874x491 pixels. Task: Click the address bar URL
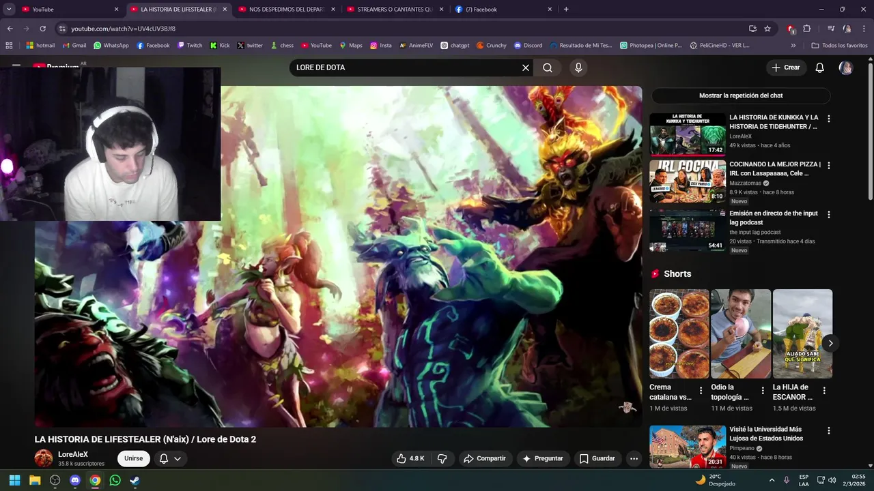(124, 29)
